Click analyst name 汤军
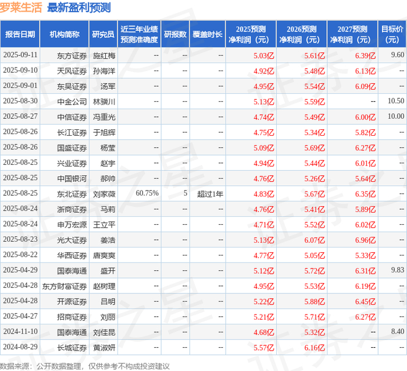This screenshot has width=407, height=371. click(x=108, y=86)
